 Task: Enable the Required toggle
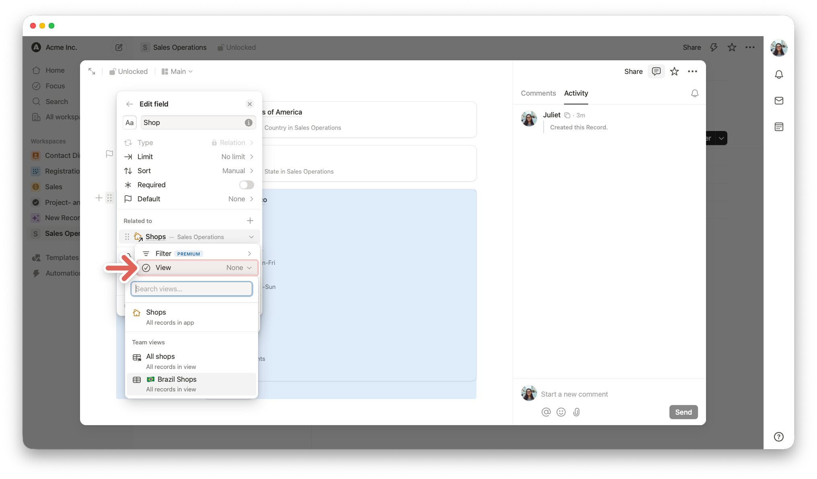pyautogui.click(x=246, y=185)
